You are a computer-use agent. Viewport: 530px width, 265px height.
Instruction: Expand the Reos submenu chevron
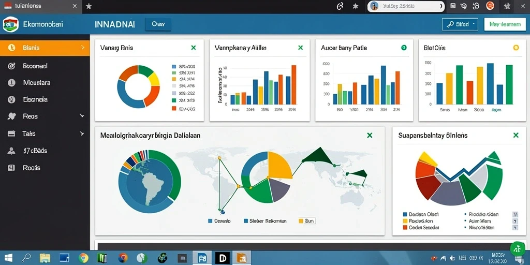click(82, 116)
